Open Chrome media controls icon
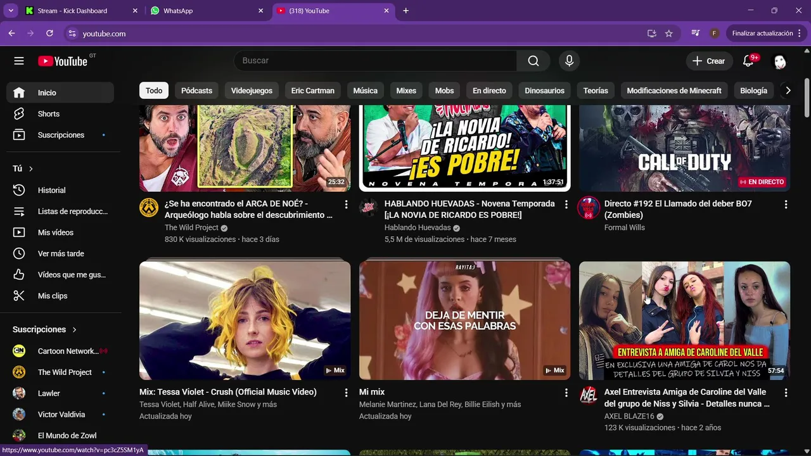Image resolution: width=811 pixels, height=456 pixels. (x=696, y=34)
